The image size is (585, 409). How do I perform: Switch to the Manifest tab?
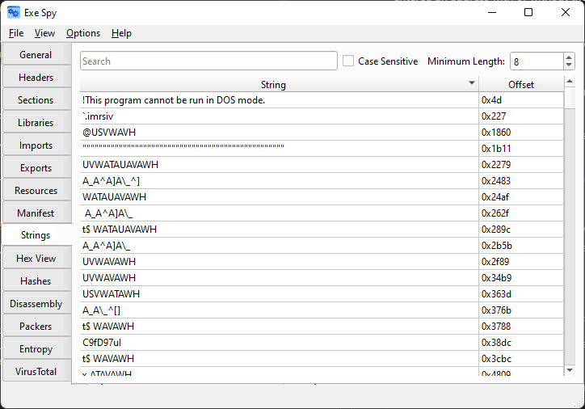(36, 213)
